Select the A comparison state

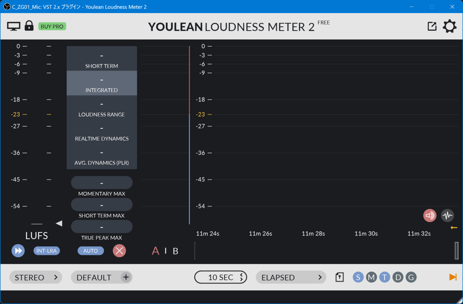[x=155, y=251]
